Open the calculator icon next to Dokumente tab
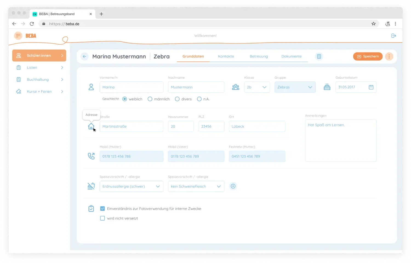This screenshot has width=411, height=263. click(319, 56)
